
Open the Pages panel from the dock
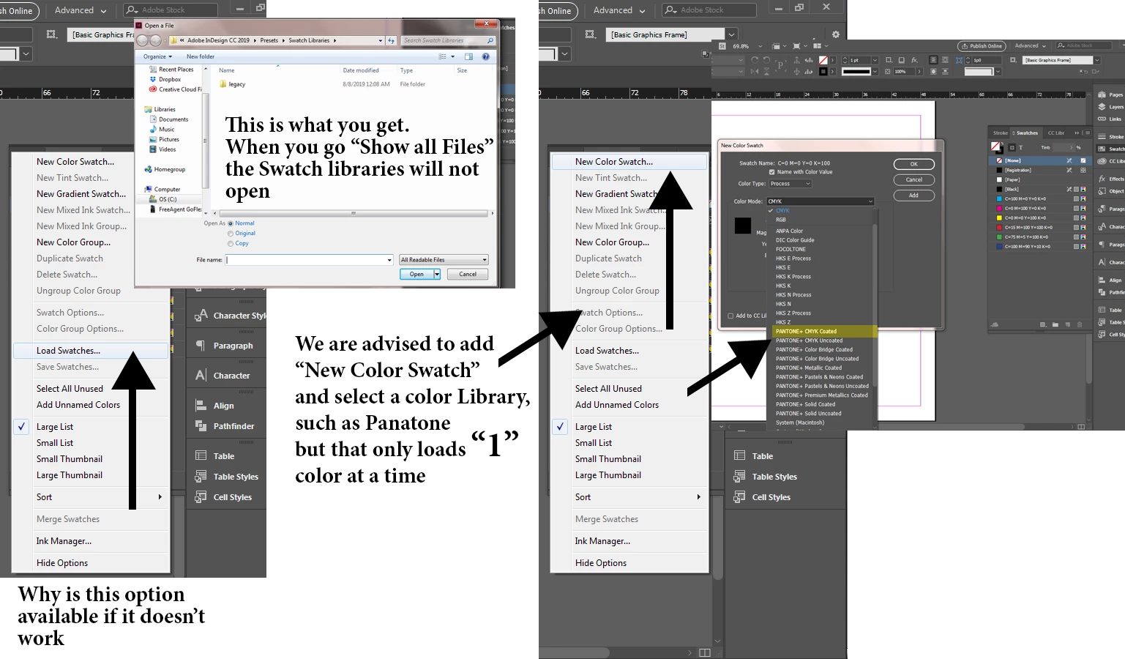coord(1110,94)
